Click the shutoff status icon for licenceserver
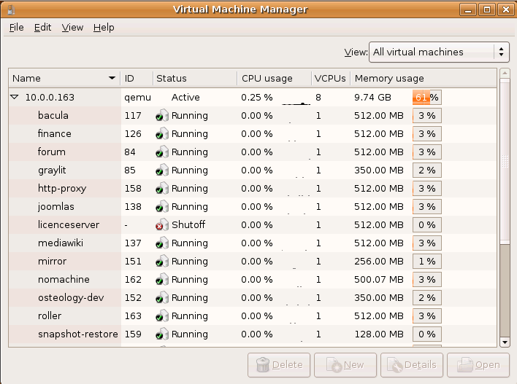The width and height of the screenshot is (517, 384). 162,224
